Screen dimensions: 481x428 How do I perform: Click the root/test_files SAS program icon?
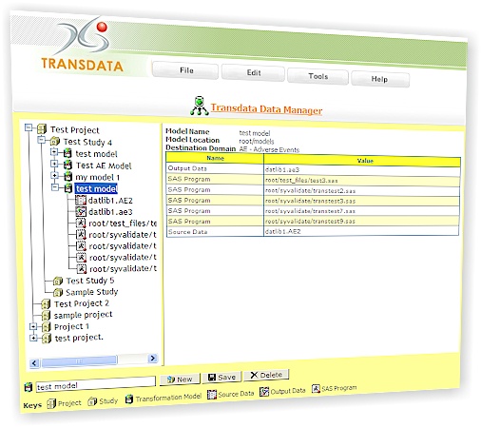(81, 223)
